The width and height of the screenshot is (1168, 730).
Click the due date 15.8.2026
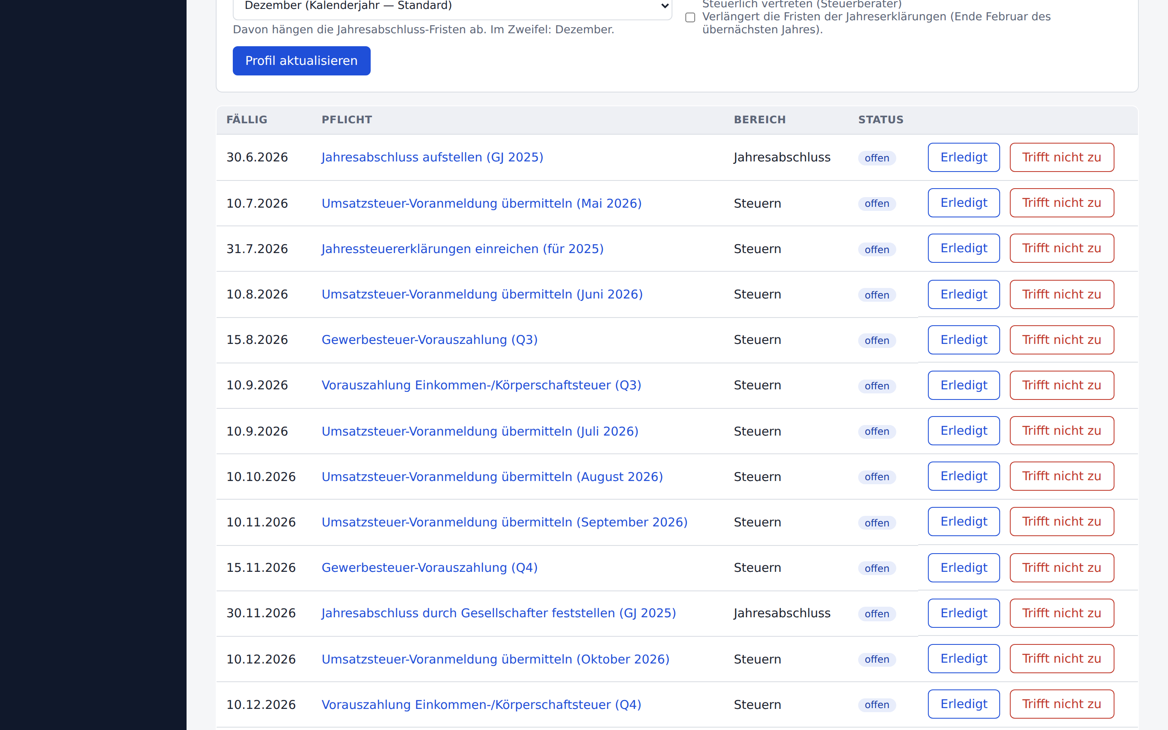point(257,339)
